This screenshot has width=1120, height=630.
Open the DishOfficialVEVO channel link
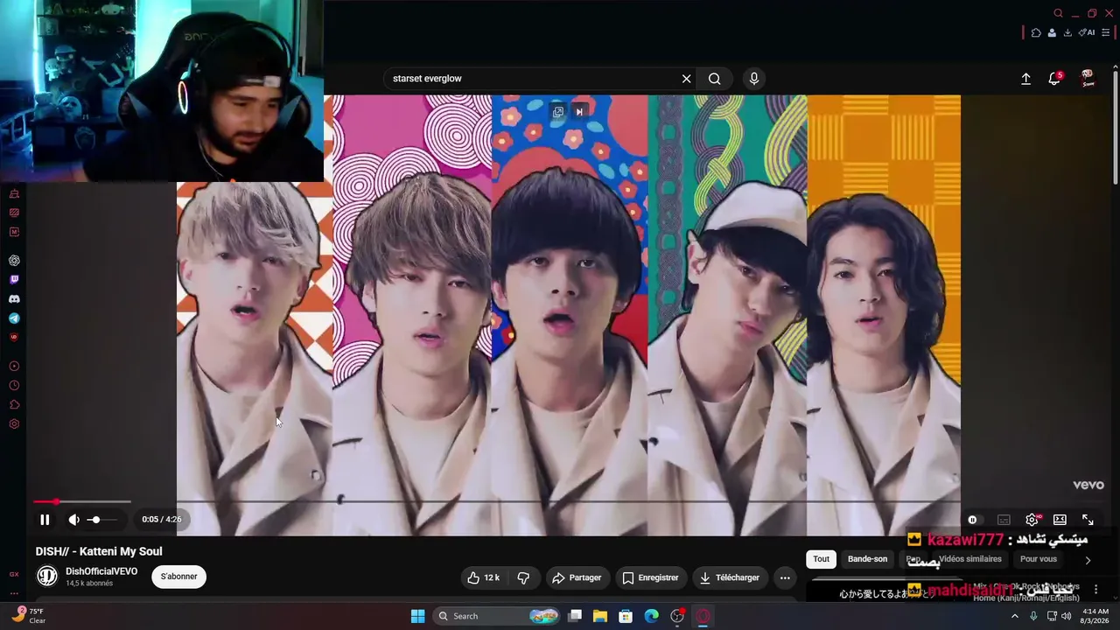point(101,571)
